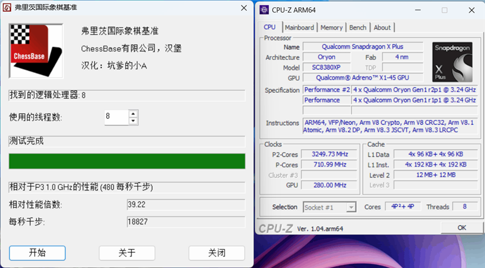Click the OK button in CPU-Z
The image size is (485, 268).
pos(461,228)
